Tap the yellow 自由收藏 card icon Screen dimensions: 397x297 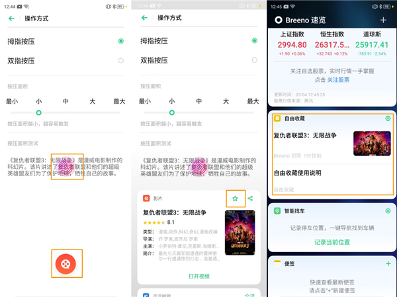tap(279, 119)
